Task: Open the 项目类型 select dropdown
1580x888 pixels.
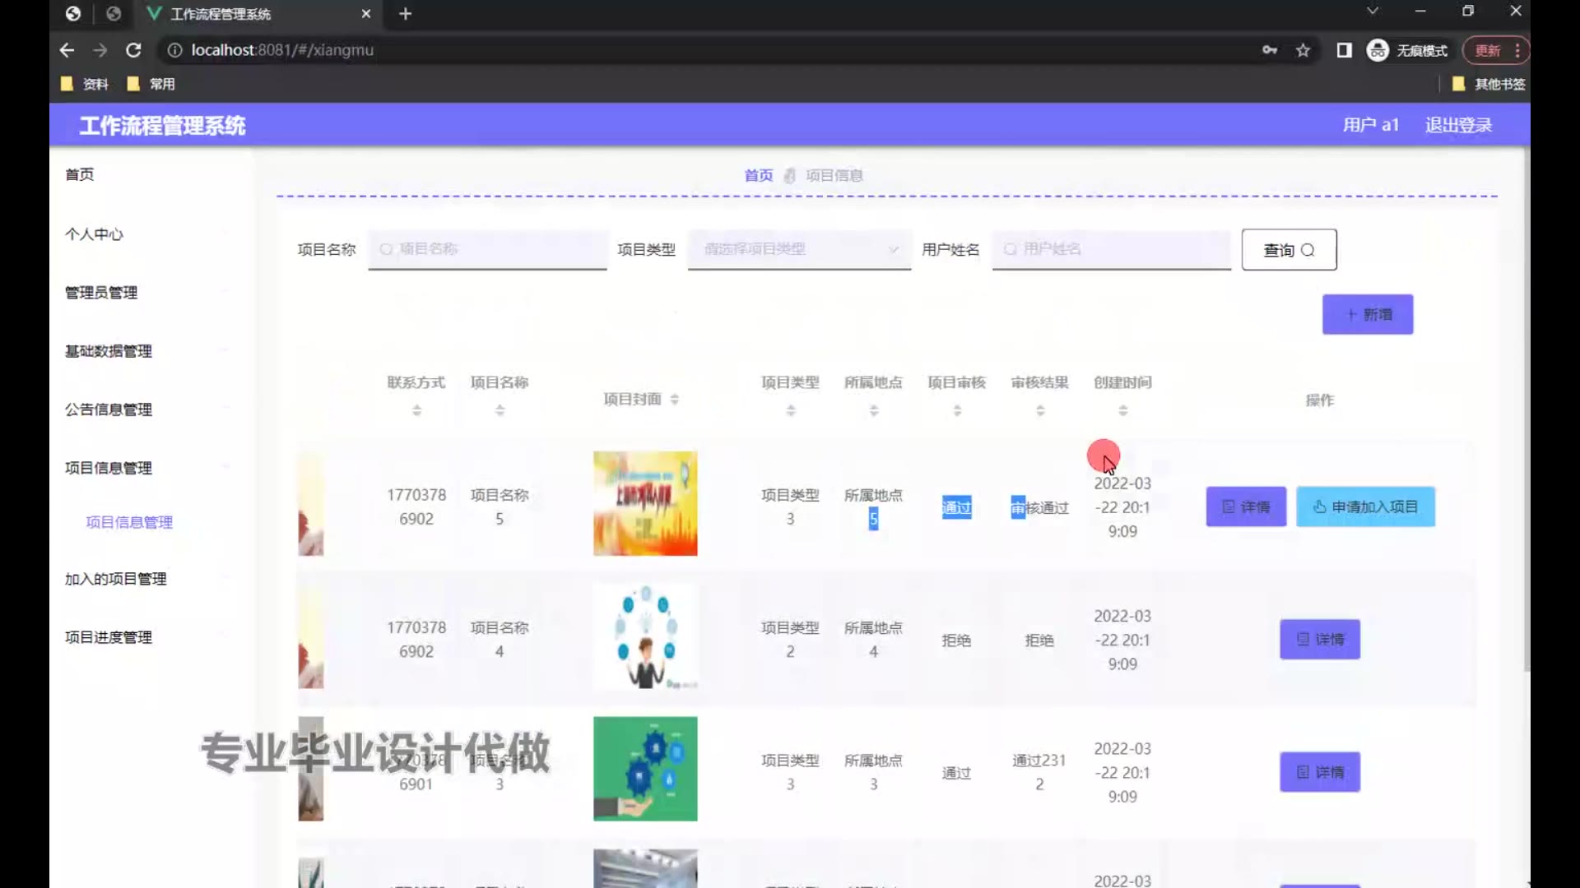Action: tap(798, 249)
